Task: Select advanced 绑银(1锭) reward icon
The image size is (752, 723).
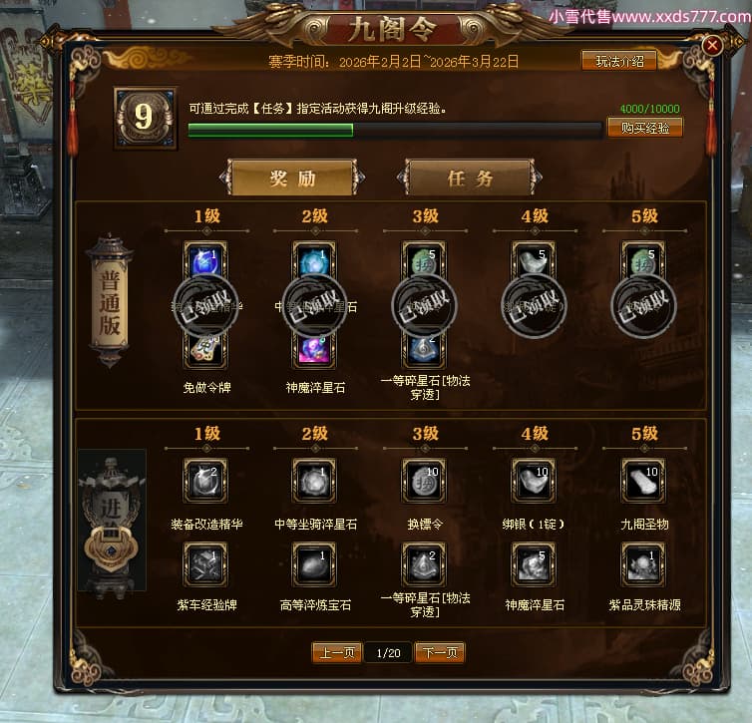Action: click(534, 480)
